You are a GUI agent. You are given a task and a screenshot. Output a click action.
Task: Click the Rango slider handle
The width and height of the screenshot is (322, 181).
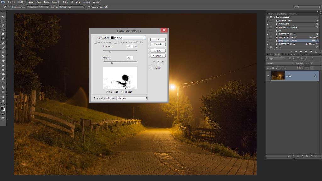coord(112,63)
